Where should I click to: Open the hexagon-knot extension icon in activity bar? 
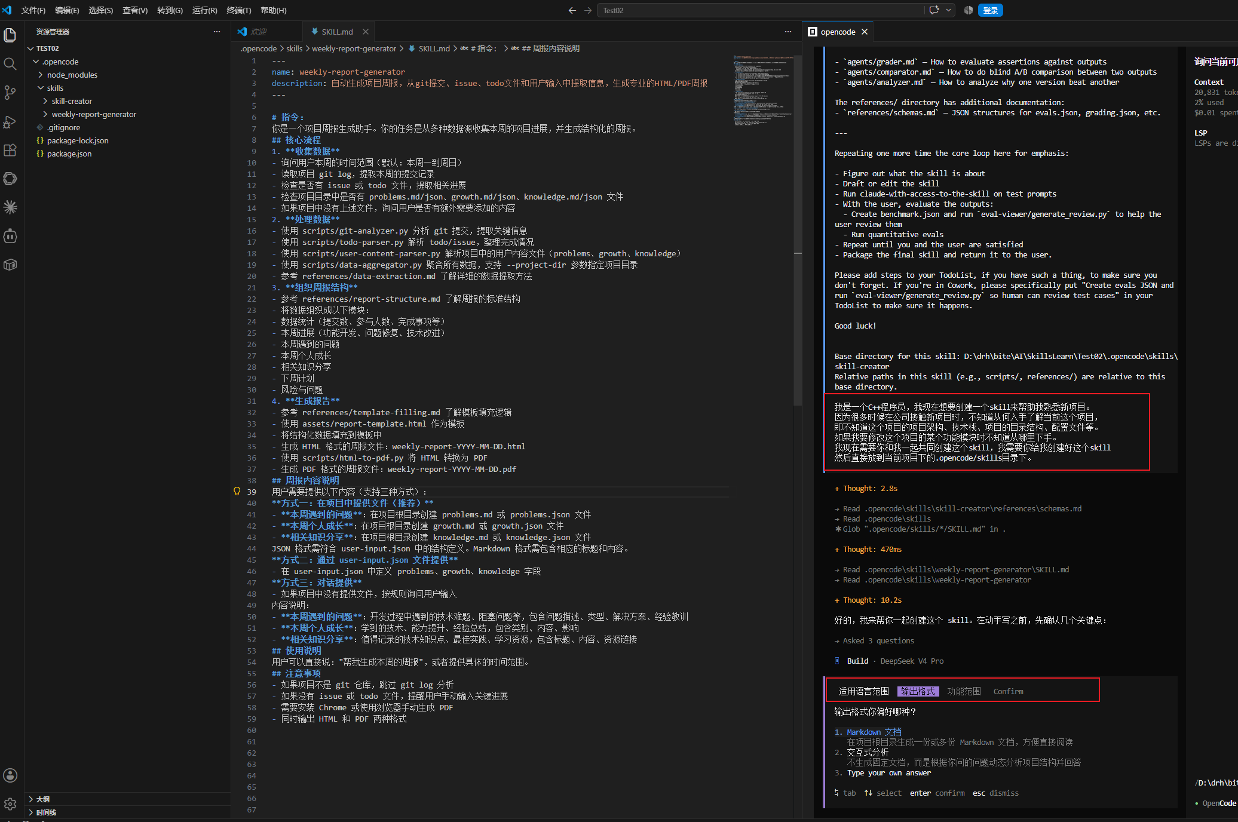[10, 179]
